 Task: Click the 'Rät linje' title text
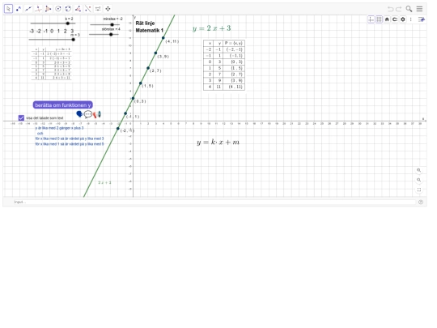(145, 23)
